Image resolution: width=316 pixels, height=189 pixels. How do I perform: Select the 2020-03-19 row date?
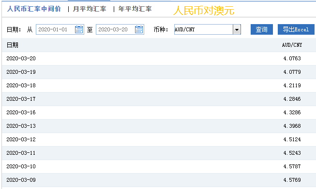(21, 72)
